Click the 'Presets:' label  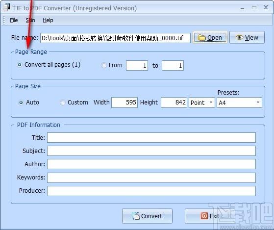click(228, 93)
